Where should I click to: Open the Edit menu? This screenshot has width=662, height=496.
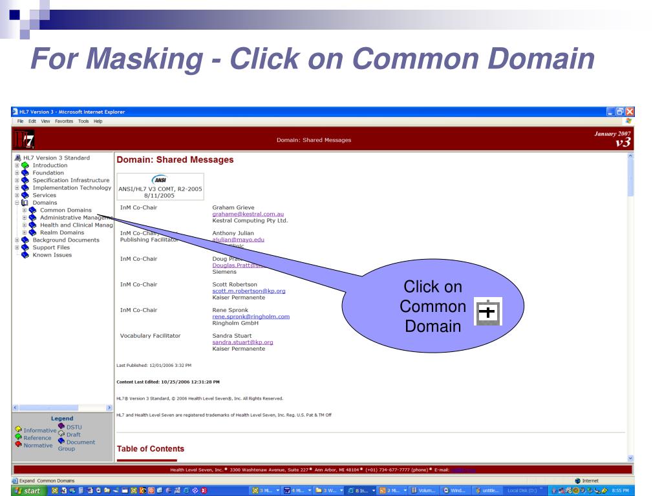pos(32,121)
